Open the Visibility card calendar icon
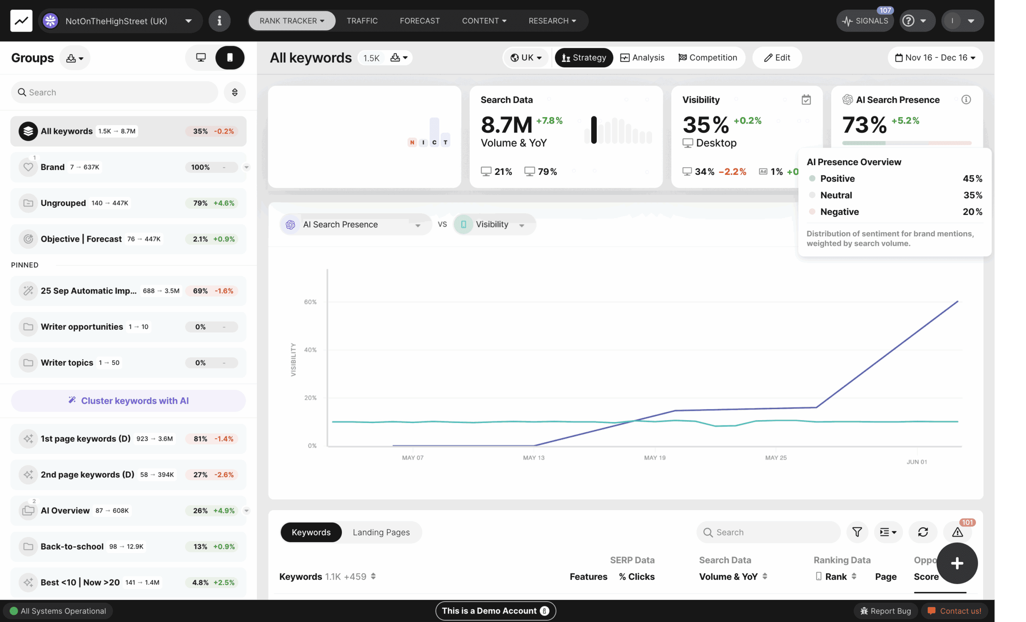This screenshot has width=1026, height=622. 806,99
